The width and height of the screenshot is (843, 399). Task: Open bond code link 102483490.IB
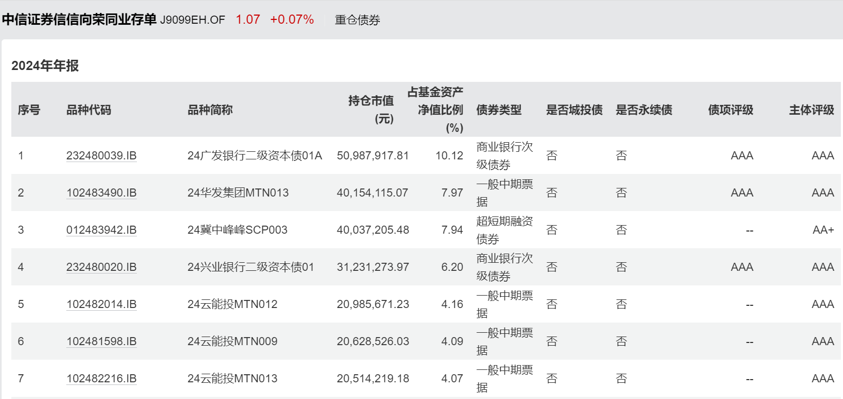(101, 193)
